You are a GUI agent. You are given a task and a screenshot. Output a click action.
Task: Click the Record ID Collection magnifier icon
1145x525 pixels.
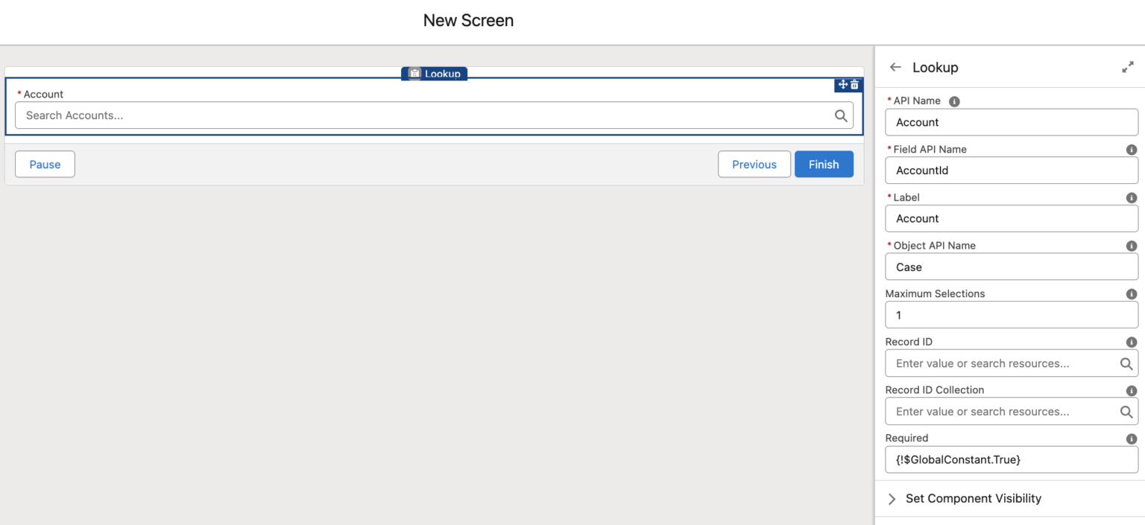click(x=1126, y=411)
